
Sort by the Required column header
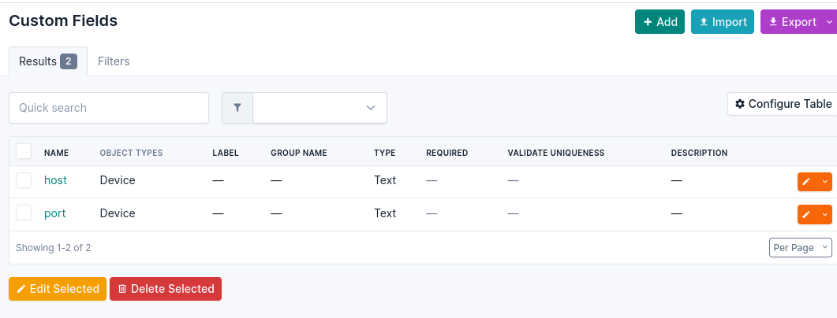[x=447, y=153]
